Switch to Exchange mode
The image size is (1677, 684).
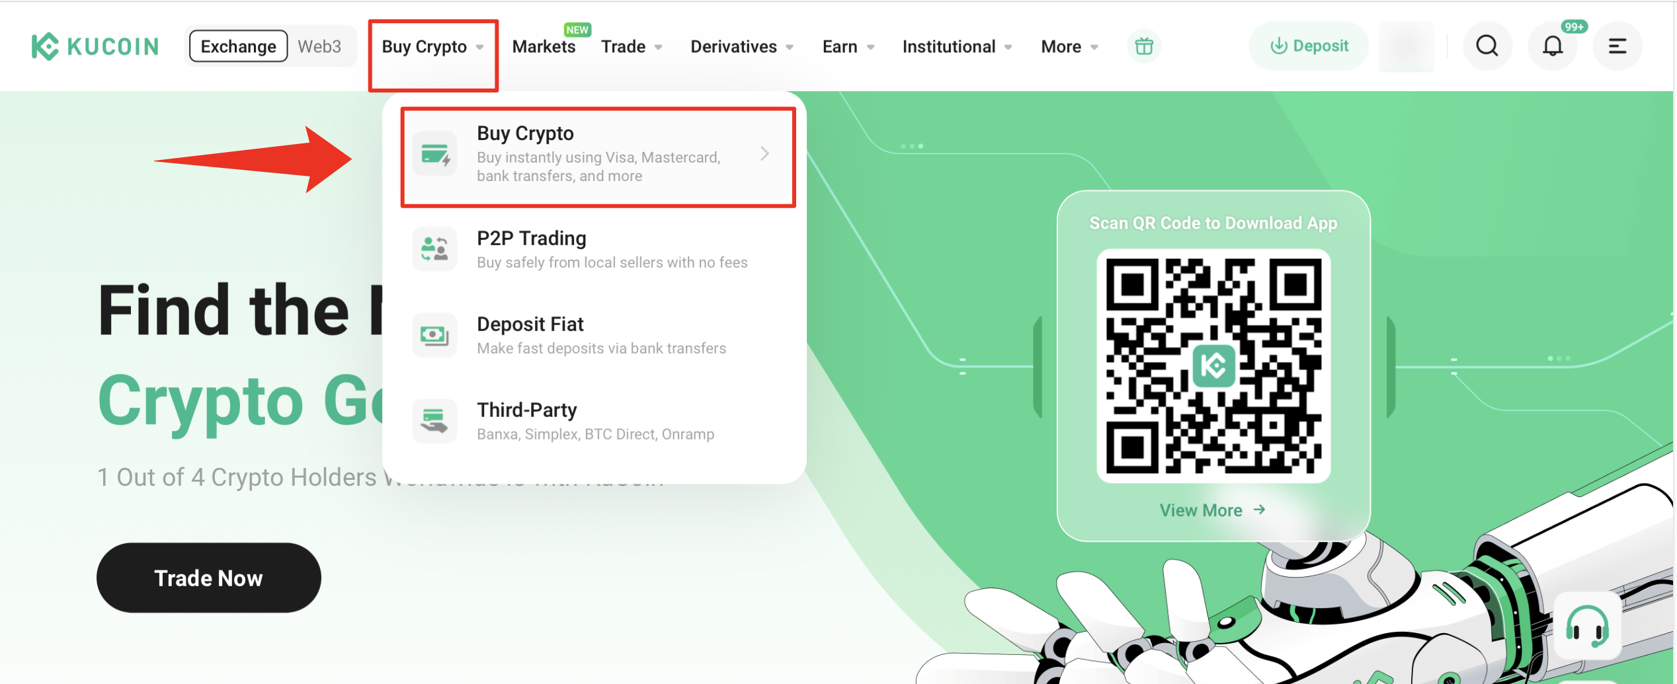click(x=238, y=46)
